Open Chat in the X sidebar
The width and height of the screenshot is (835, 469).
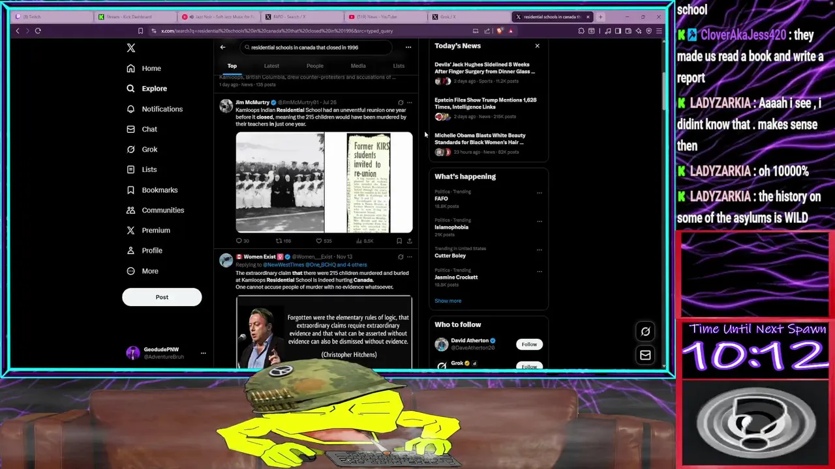(x=142, y=129)
